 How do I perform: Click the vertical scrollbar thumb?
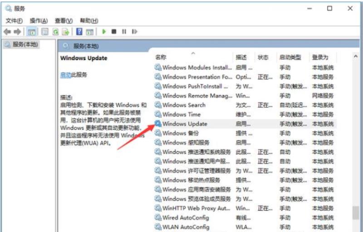tap(356, 213)
